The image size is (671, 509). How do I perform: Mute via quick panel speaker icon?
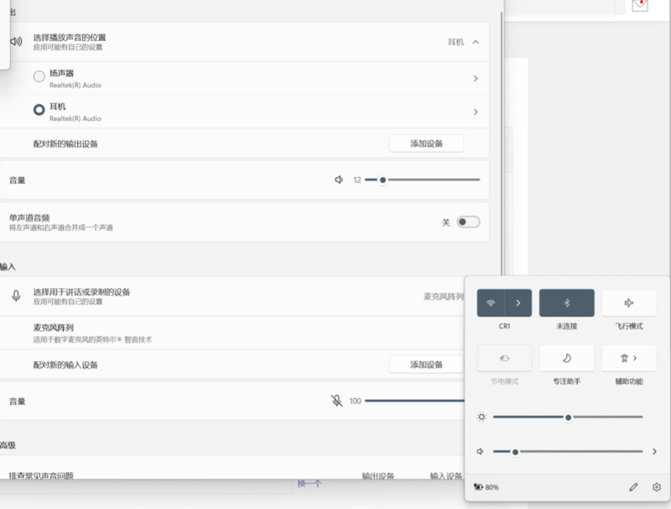480,452
